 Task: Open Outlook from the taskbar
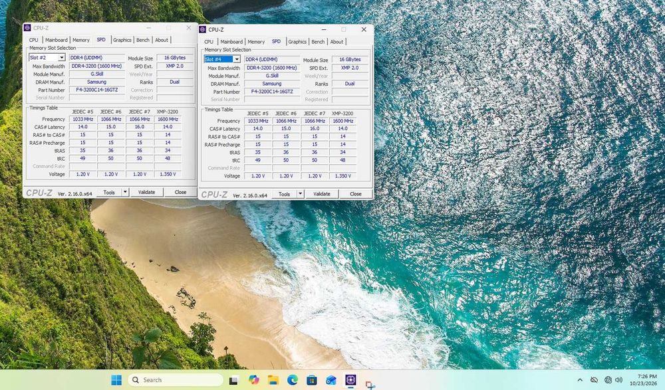point(331,380)
